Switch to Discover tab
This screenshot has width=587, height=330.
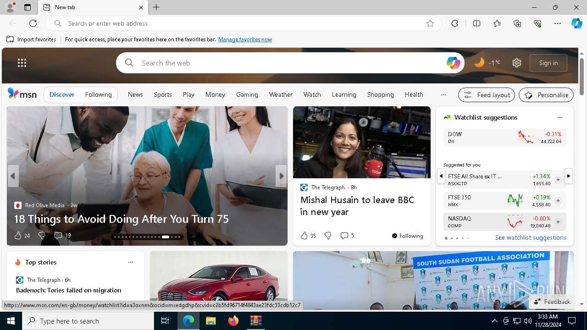62,94
